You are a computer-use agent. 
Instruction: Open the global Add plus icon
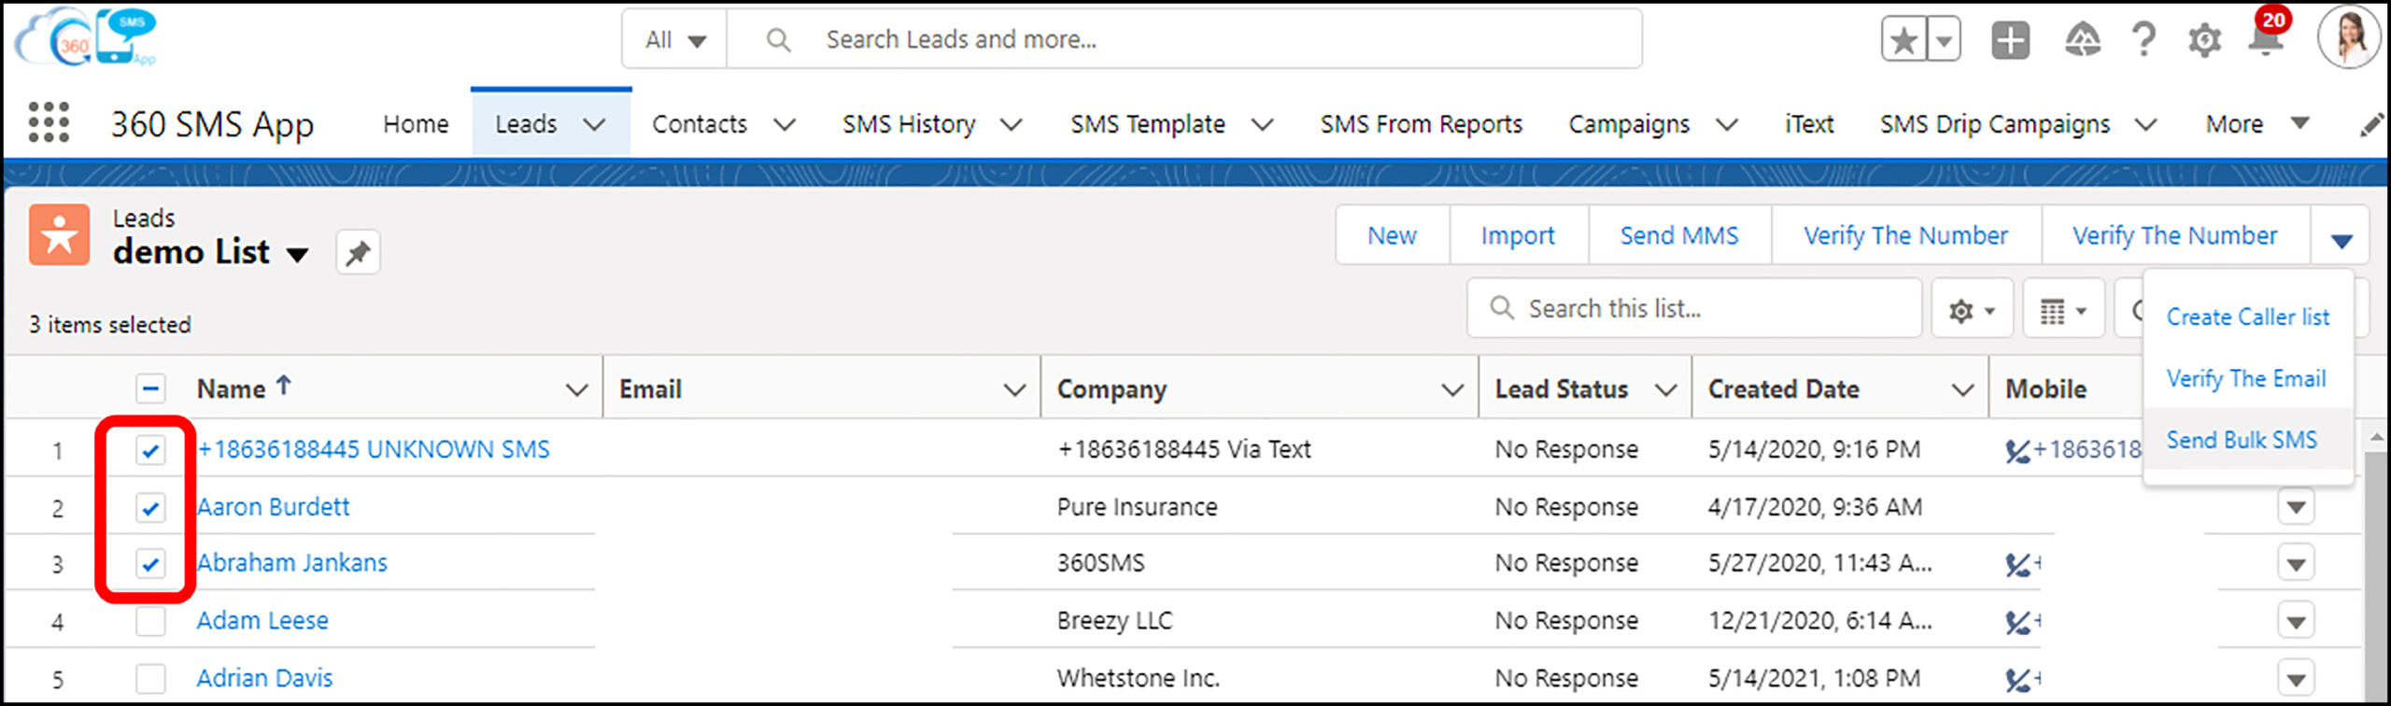point(2011,40)
